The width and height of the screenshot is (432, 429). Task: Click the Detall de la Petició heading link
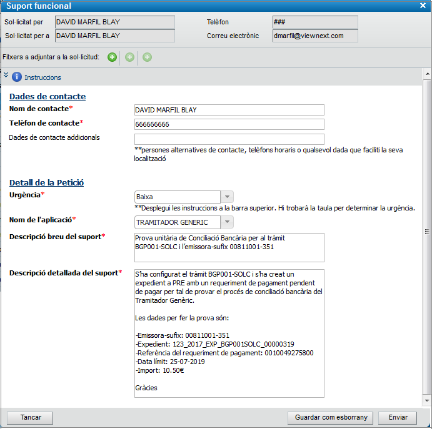46,182
